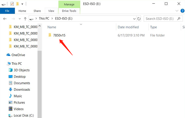Click the Downloads blue arrow icon

[x=11, y=89]
